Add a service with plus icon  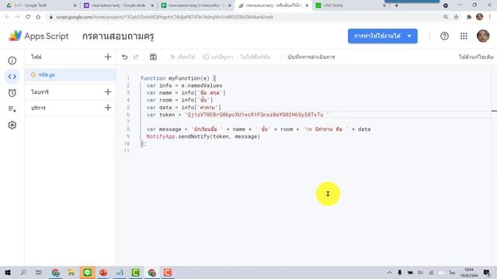[x=108, y=108]
